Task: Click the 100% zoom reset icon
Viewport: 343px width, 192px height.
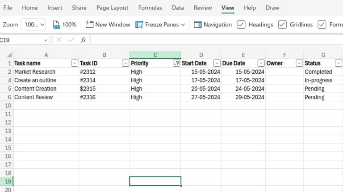Action: [x=56, y=25]
